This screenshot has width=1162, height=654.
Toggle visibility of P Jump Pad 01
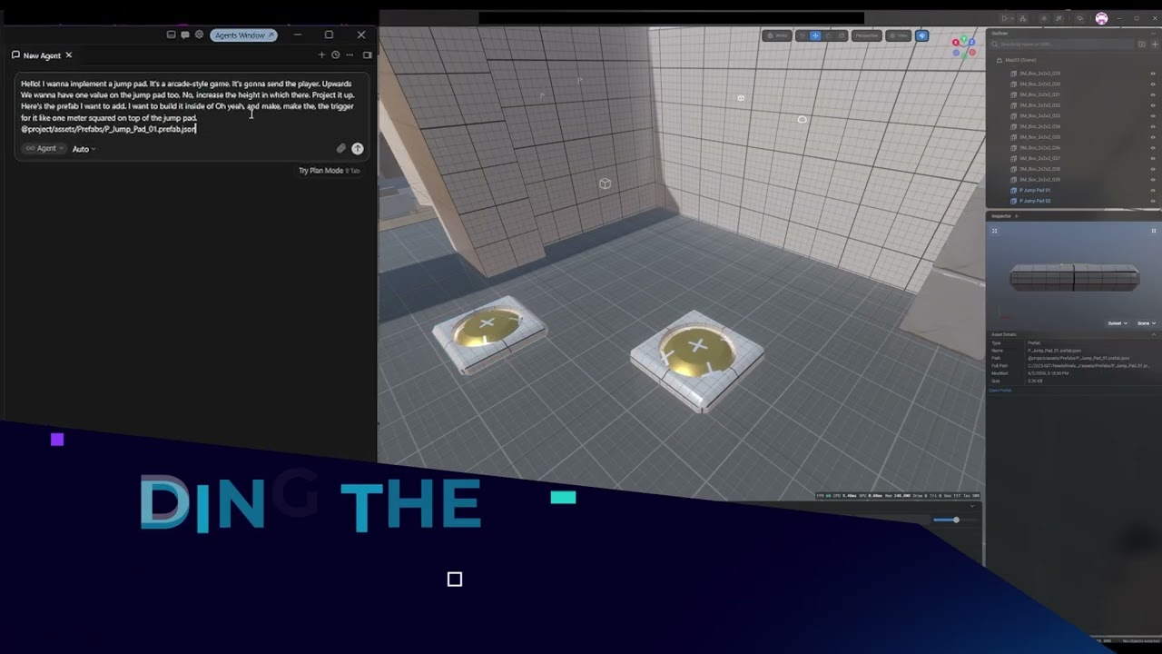pyautogui.click(x=1153, y=190)
